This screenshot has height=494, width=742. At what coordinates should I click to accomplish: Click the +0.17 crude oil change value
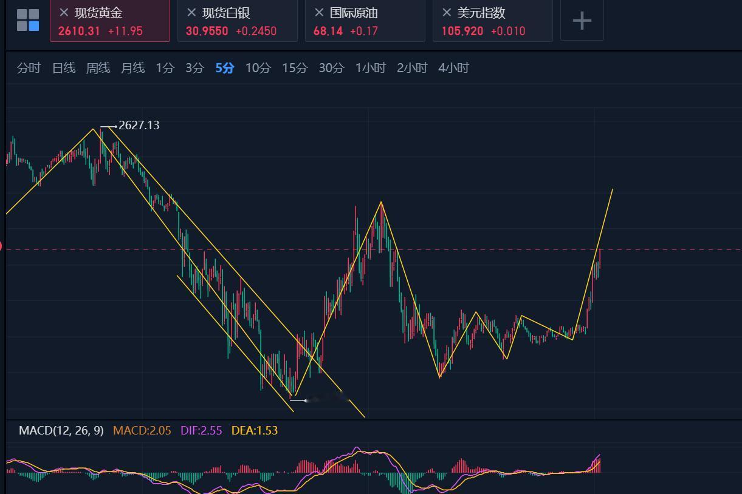tap(365, 31)
